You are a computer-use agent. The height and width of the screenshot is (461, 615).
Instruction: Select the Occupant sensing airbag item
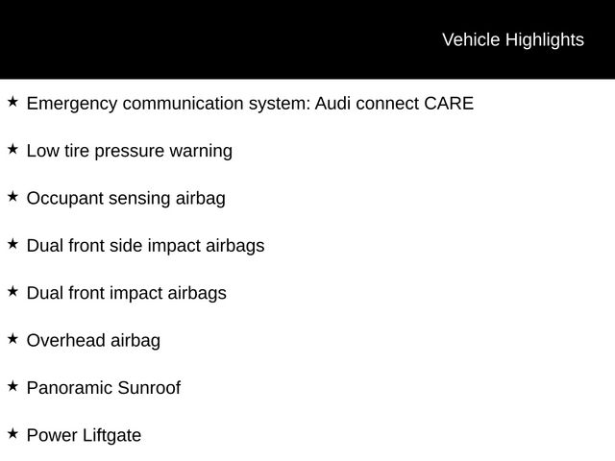(126, 199)
